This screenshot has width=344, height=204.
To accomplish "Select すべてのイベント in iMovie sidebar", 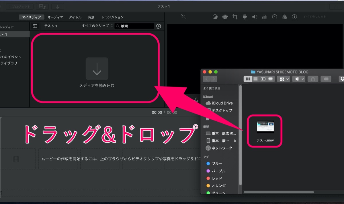I will 11,57.
